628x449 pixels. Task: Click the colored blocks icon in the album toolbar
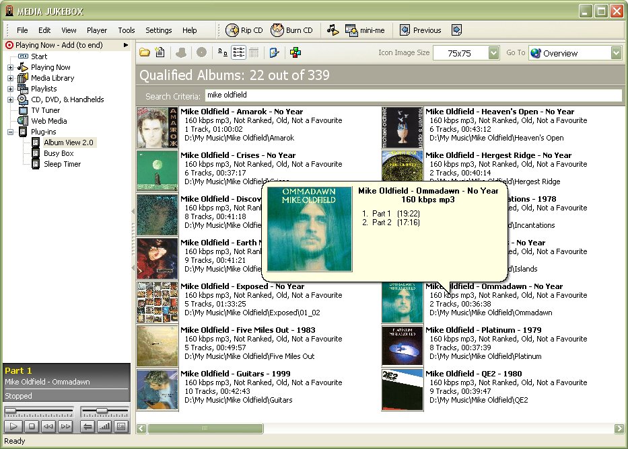click(295, 53)
